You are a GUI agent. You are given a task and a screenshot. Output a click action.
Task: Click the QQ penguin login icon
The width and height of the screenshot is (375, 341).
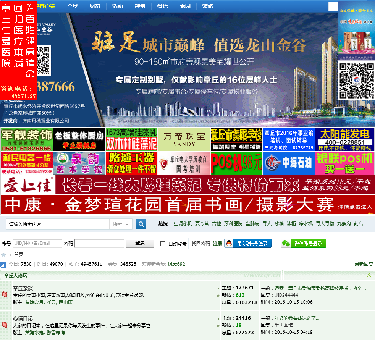click(229, 243)
